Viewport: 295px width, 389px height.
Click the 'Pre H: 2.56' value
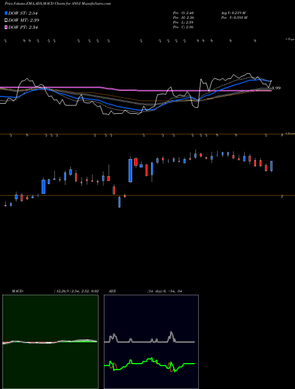pos(183,18)
